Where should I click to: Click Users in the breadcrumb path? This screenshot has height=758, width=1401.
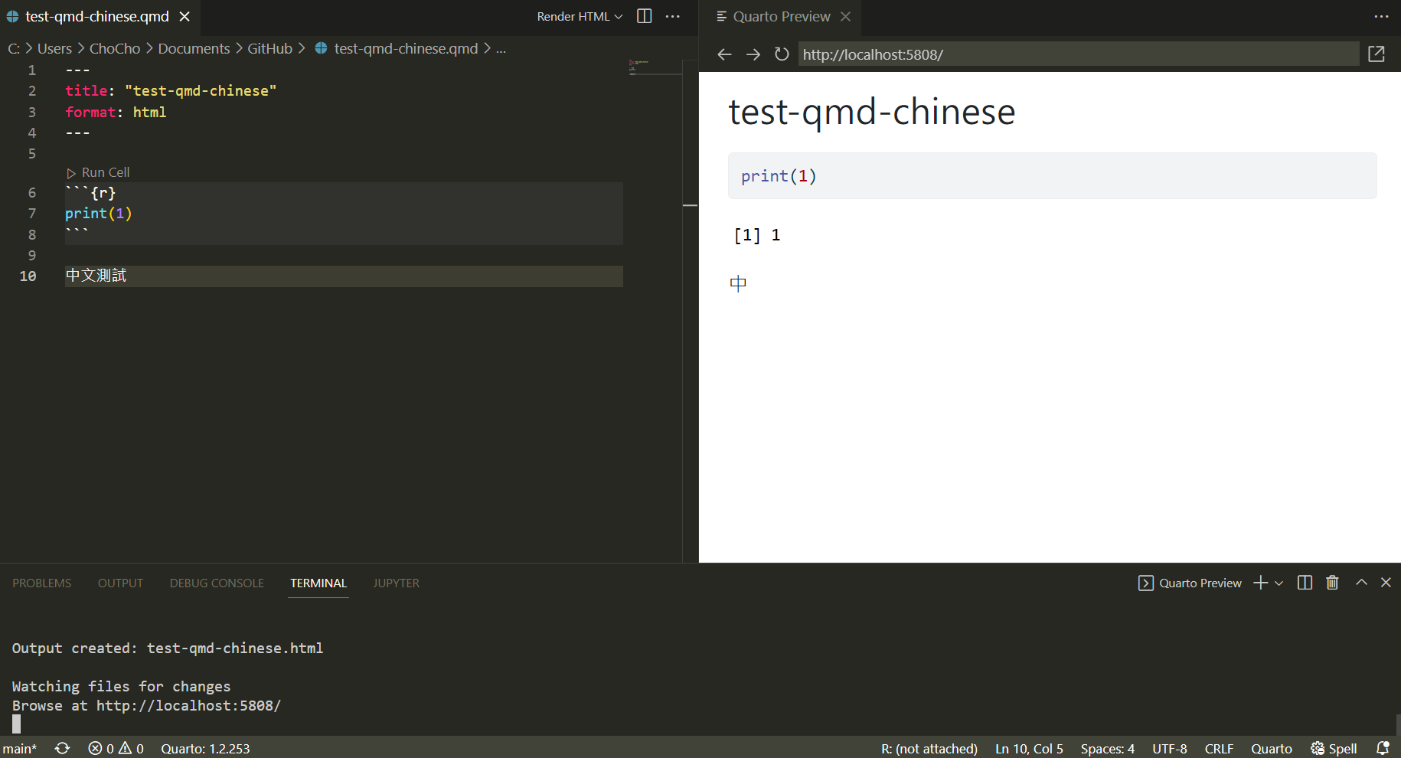tap(54, 48)
